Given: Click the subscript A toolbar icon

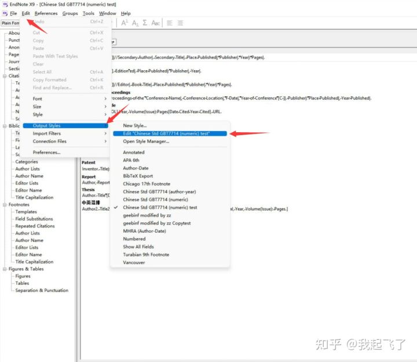Looking at the screenshot, I should [135, 23].
